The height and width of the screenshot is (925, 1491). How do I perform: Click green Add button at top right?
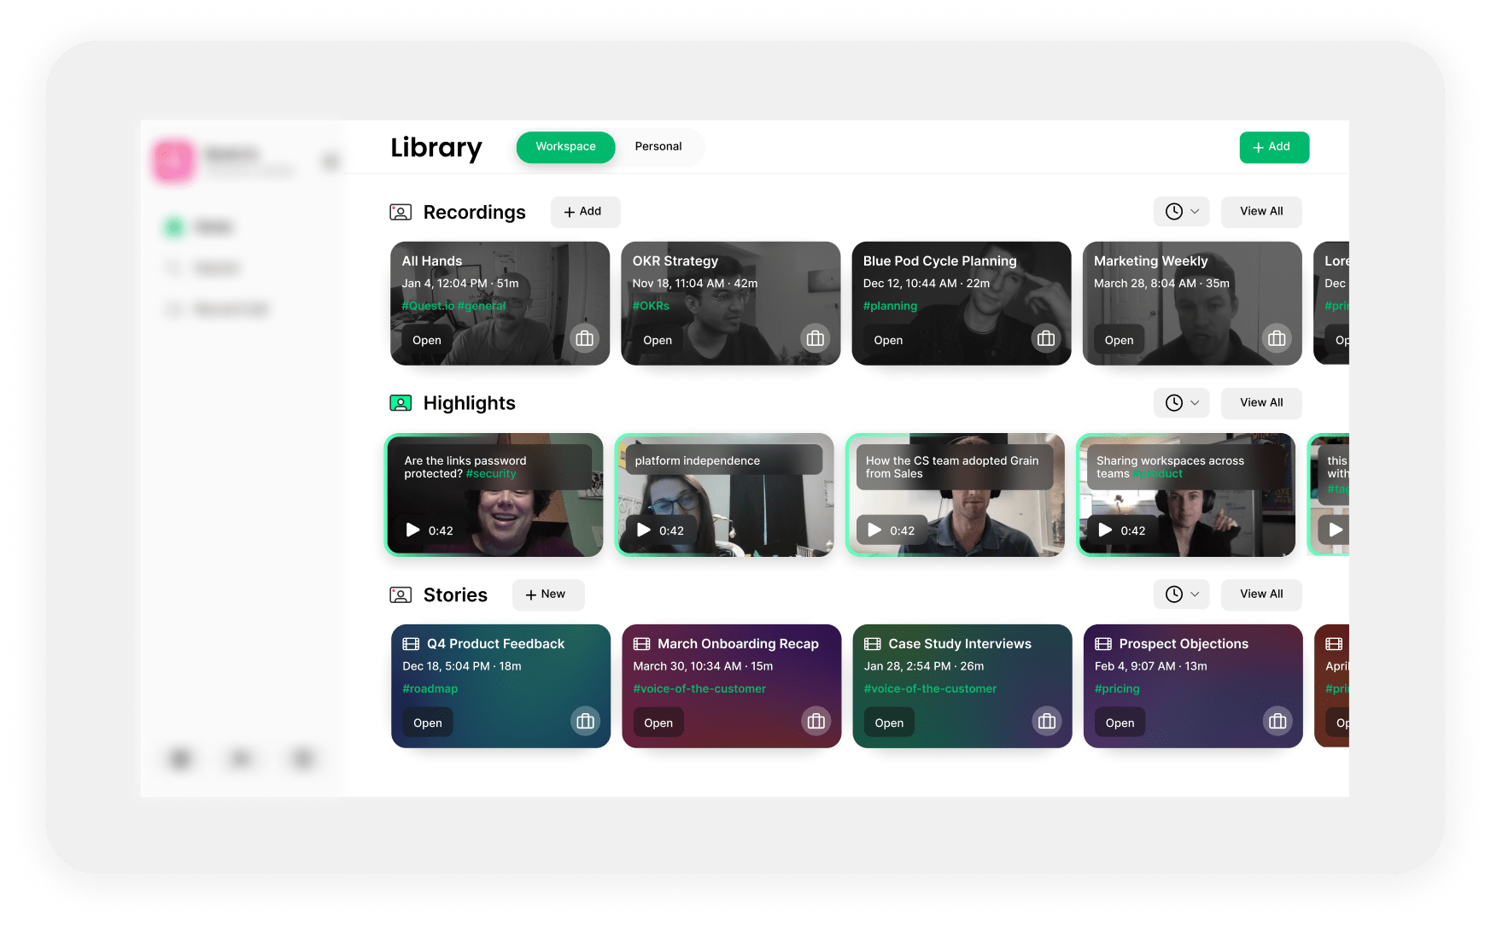[1274, 147]
